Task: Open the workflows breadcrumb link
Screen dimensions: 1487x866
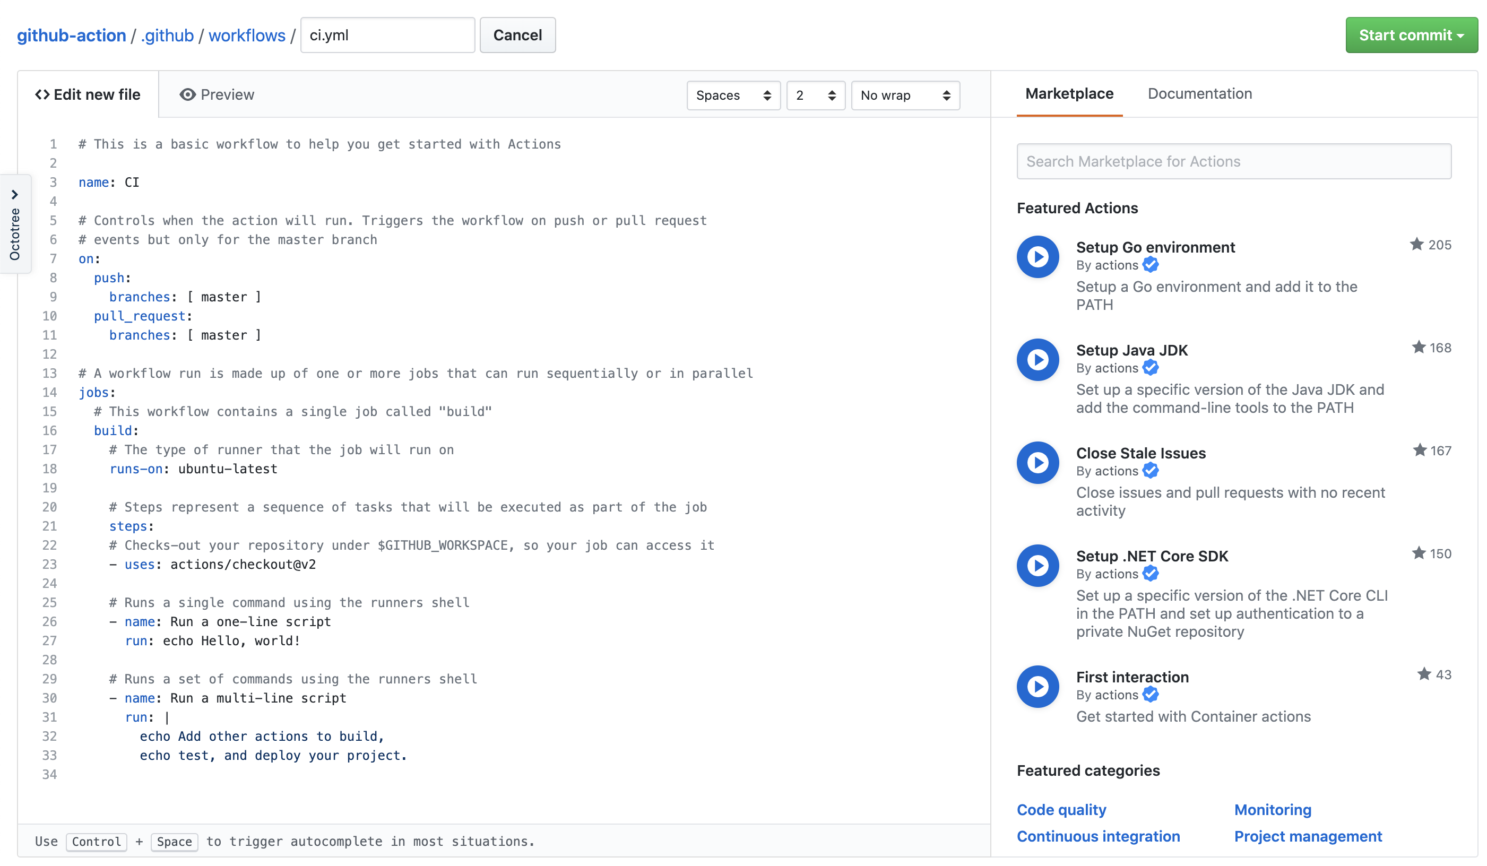Action: pos(247,36)
